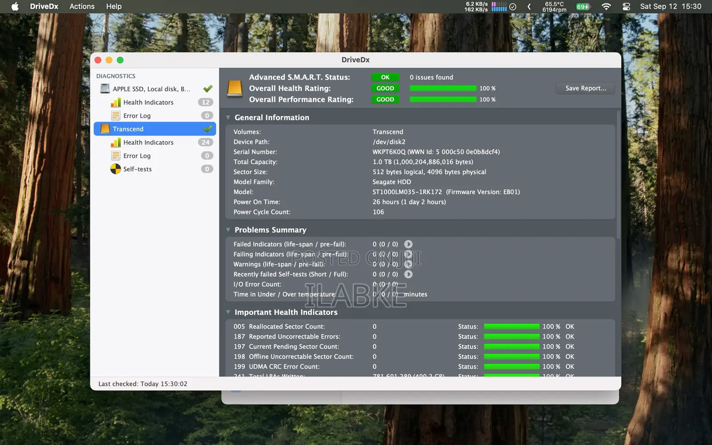
Task: Click the network speed readout in menu bar
Action: [476, 7]
